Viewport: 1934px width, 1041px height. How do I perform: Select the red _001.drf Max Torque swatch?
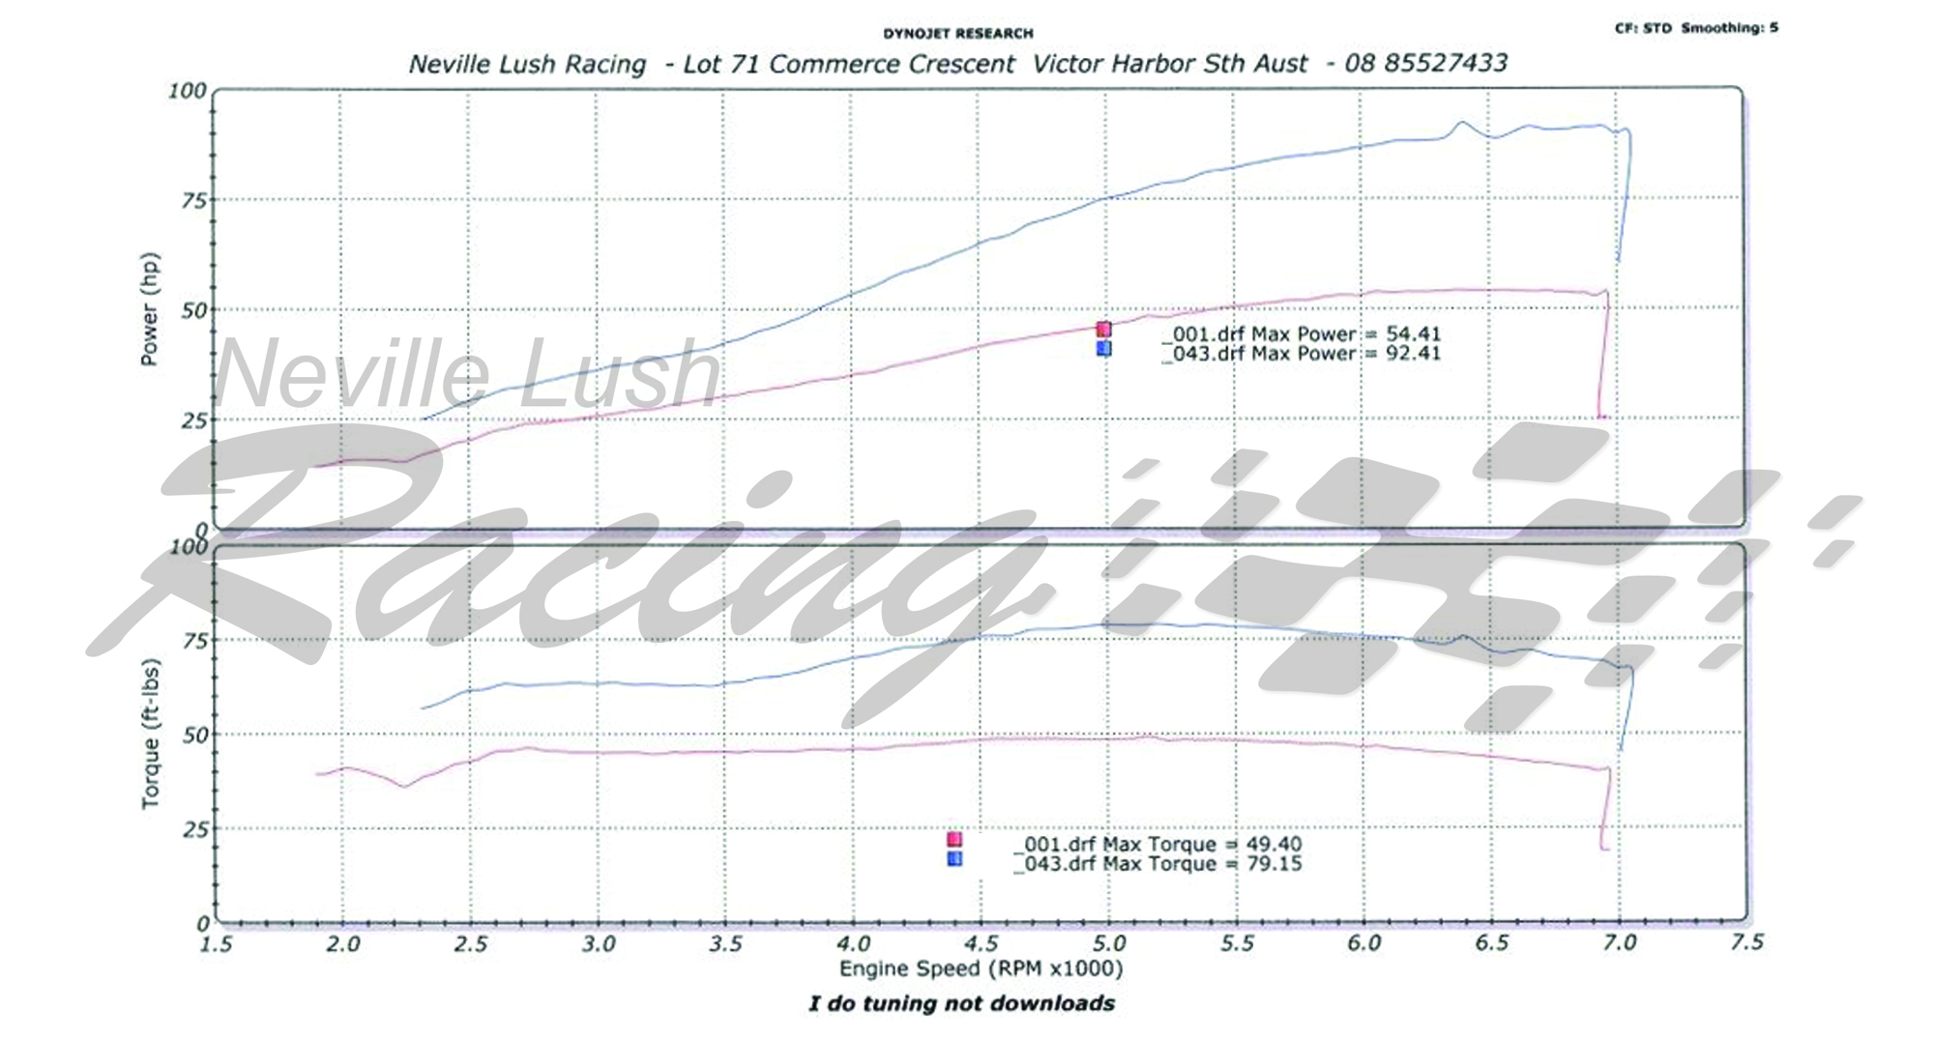point(954,840)
